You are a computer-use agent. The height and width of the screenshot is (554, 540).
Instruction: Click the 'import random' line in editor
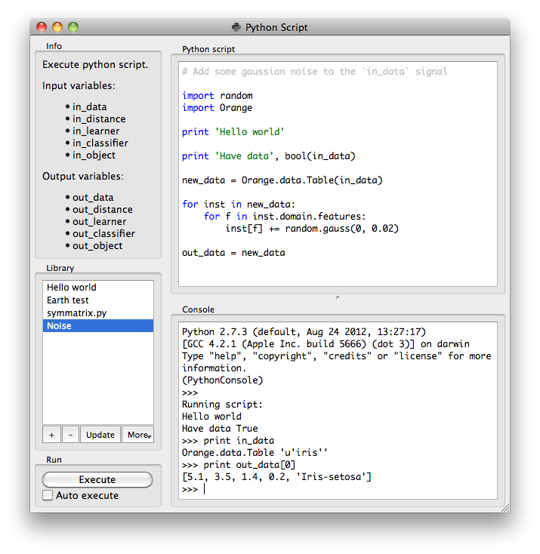pos(218,96)
